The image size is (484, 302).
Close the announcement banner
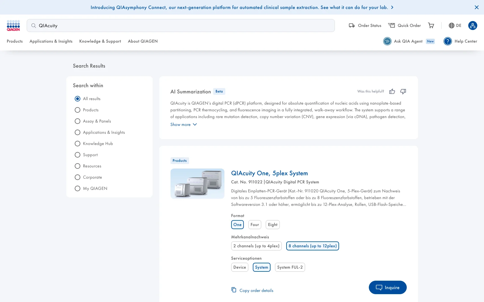476,7
